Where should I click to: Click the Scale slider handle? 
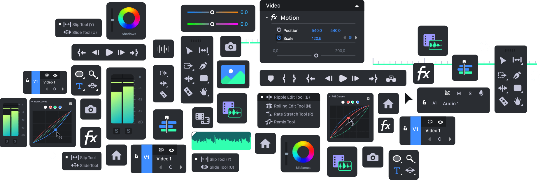click(x=316, y=55)
